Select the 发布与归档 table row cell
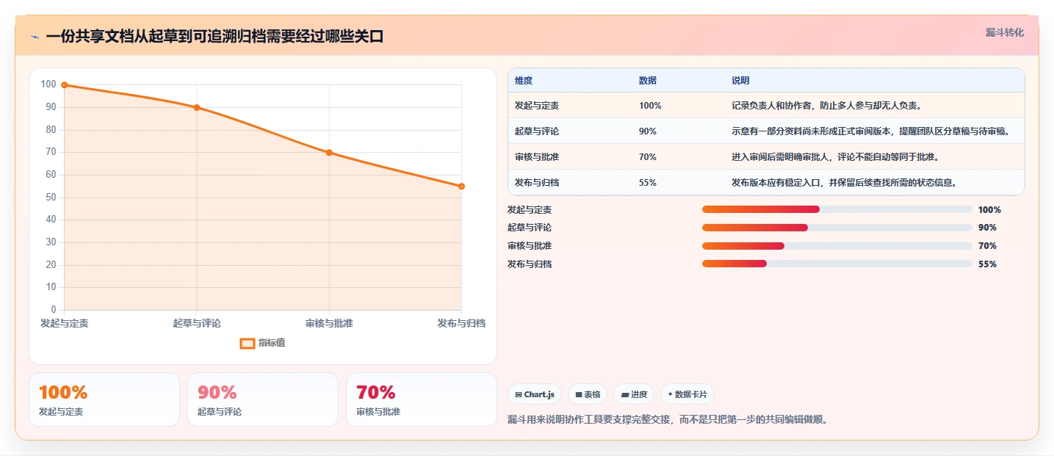This screenshot has height=456, width=1054. pyautogui.click(x=537, y=183)
